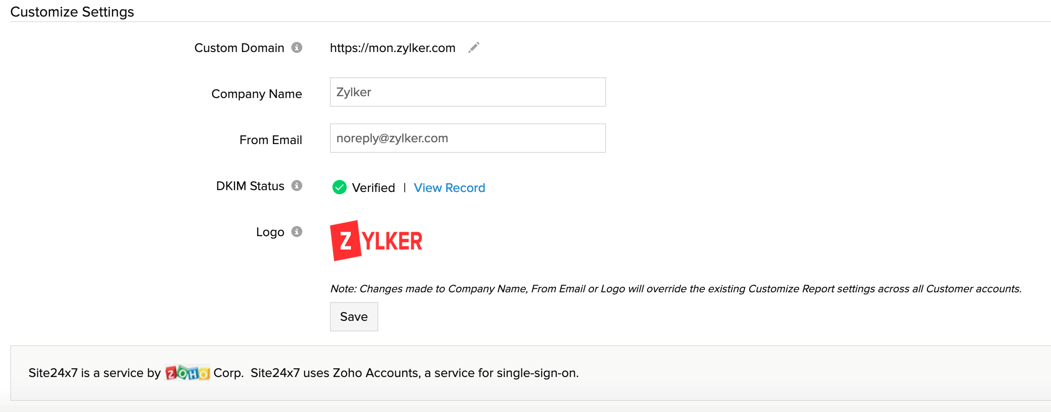Viewport: 1051px width, 412px height.
Task: Click the DKIM Status label
Action: click(x=250, y=186)
